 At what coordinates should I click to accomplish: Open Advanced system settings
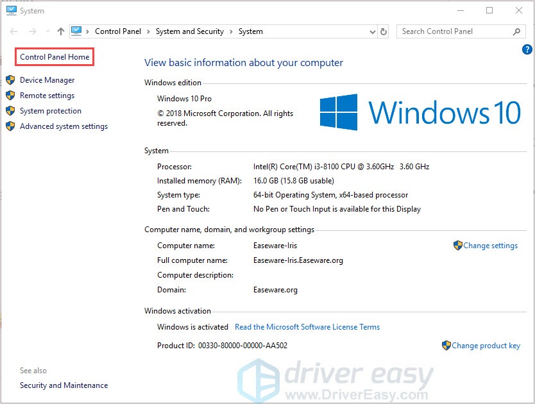click(x=64, y=126)
